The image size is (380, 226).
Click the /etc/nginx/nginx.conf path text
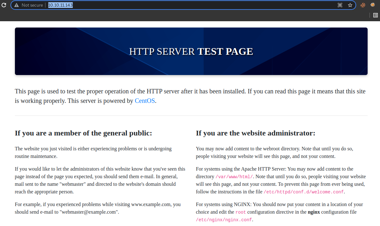(x=224, y=220)
